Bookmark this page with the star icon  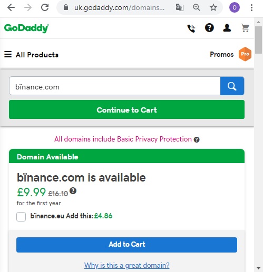coord(213,7)
